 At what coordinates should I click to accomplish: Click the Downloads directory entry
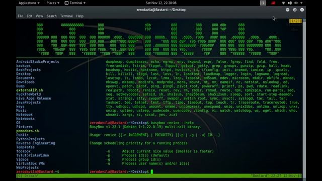point(26,82)
